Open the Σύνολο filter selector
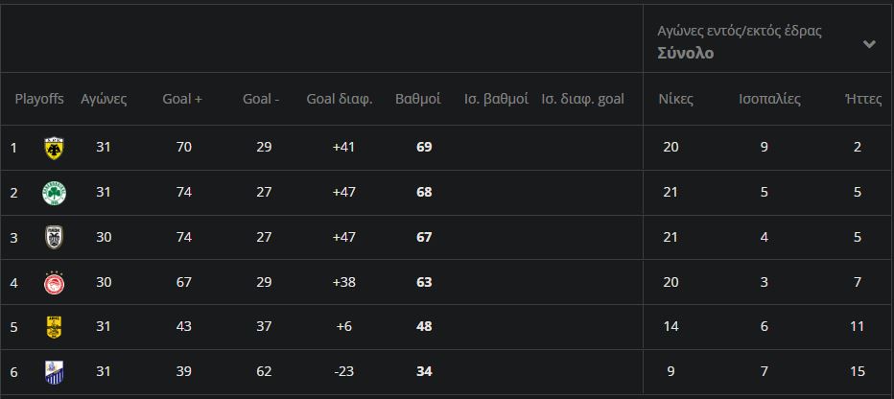The height and width of the screenshot is (399, 894). pos(685,54)
